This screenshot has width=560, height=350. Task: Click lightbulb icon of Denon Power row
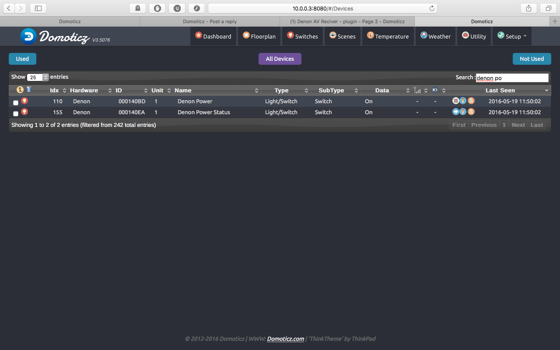[24, 101]
